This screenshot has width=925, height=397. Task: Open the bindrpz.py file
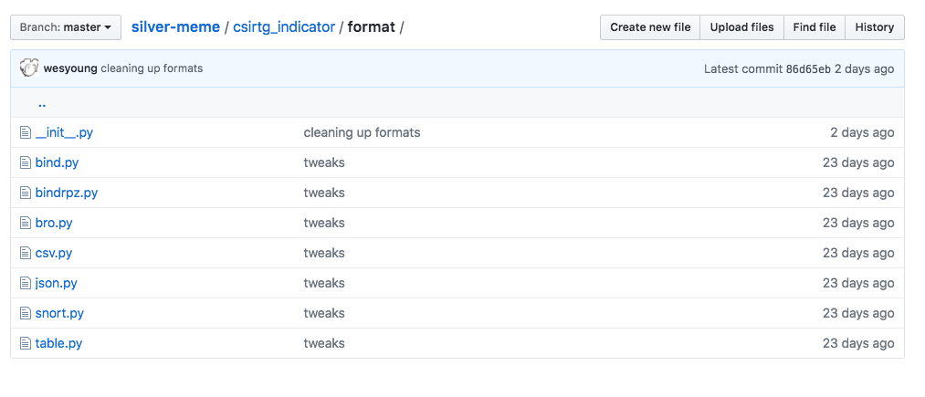click(x=67, y=193)
